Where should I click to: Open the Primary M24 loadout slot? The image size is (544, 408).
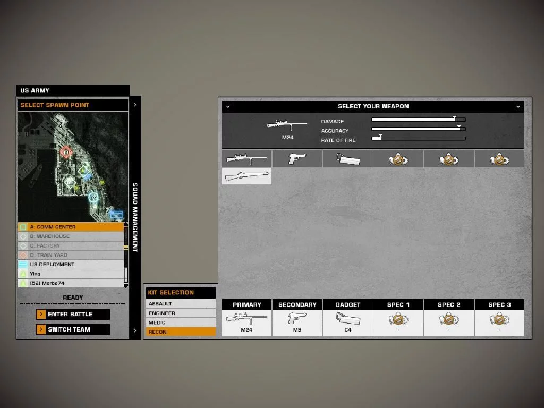coord(246,323)
